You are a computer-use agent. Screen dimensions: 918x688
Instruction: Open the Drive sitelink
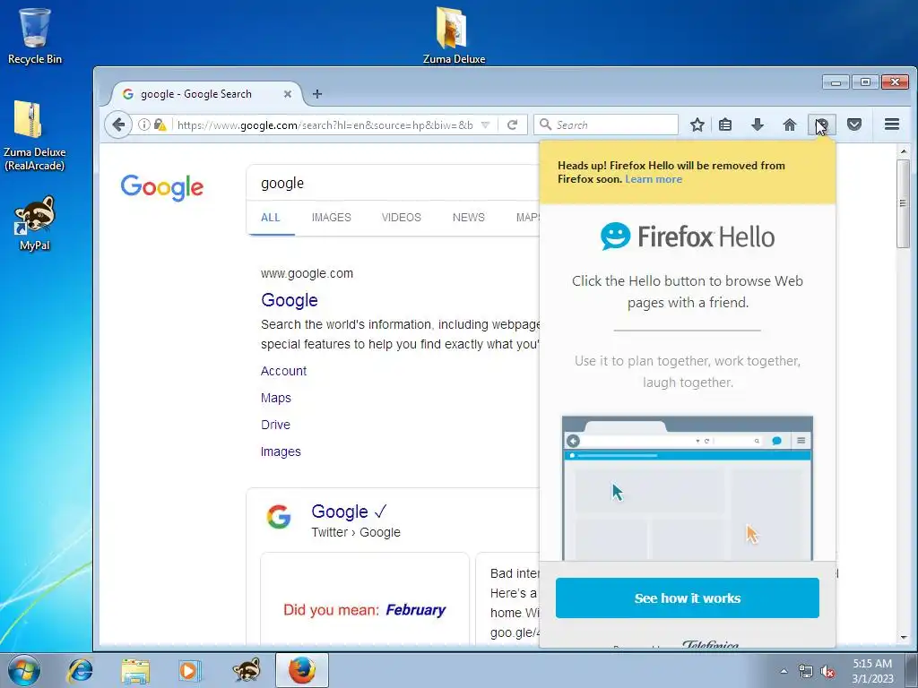276,425
